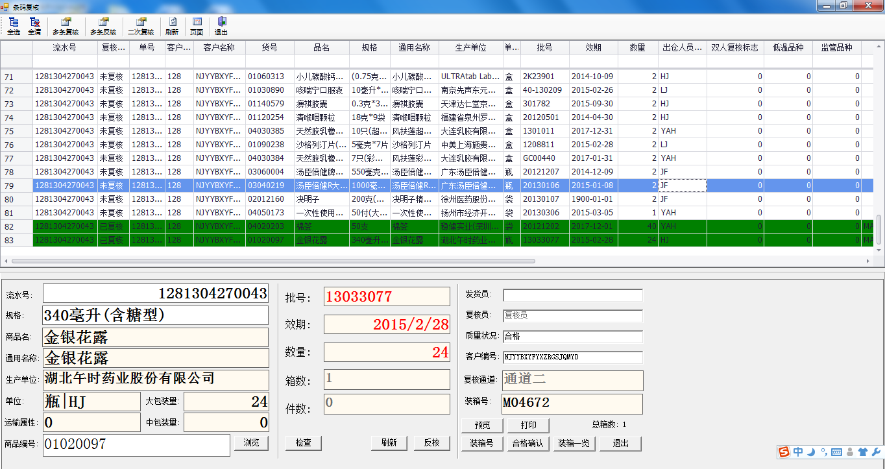885x469 pixels.
Task: Click the 页面 page toolbar icon
Action: [x=197, y=26]
